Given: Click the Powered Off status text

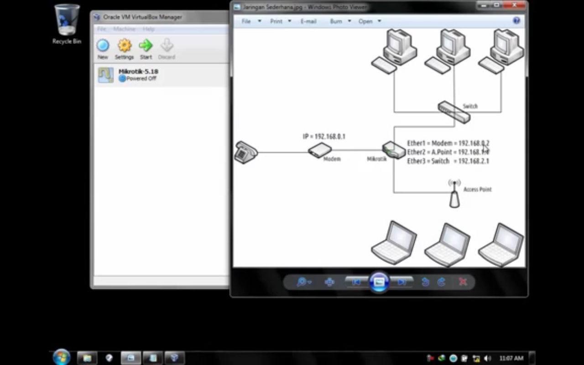Looking at the screenshot, I should pos(141,78).
